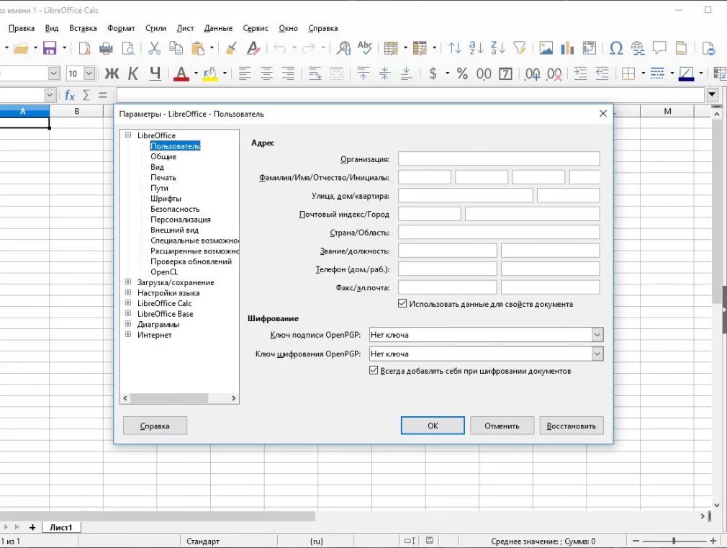The height and width of the screenshot is (548, 727).
Task: Toggle Underline Ч formatting button
Action: 155,73
